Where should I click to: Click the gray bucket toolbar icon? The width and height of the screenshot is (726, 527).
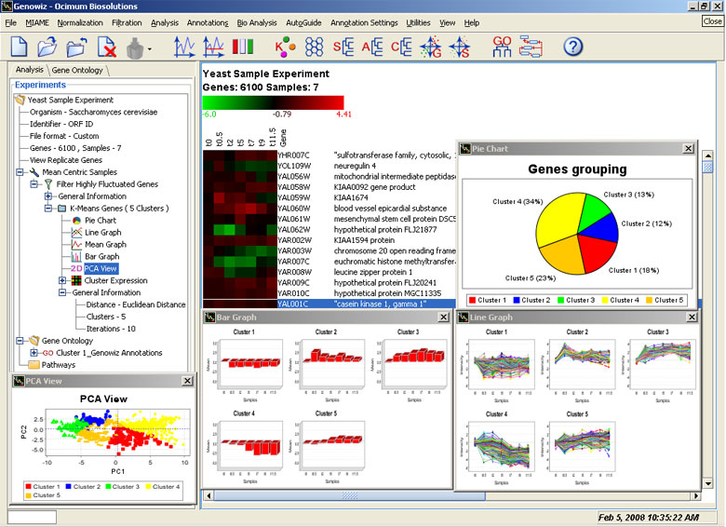(x=135, y=48)
